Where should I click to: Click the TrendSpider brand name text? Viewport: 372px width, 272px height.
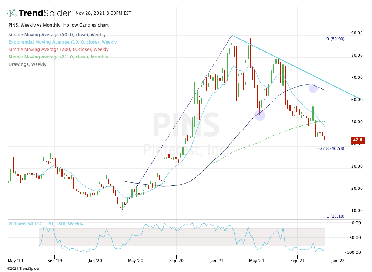pos(44,13)
